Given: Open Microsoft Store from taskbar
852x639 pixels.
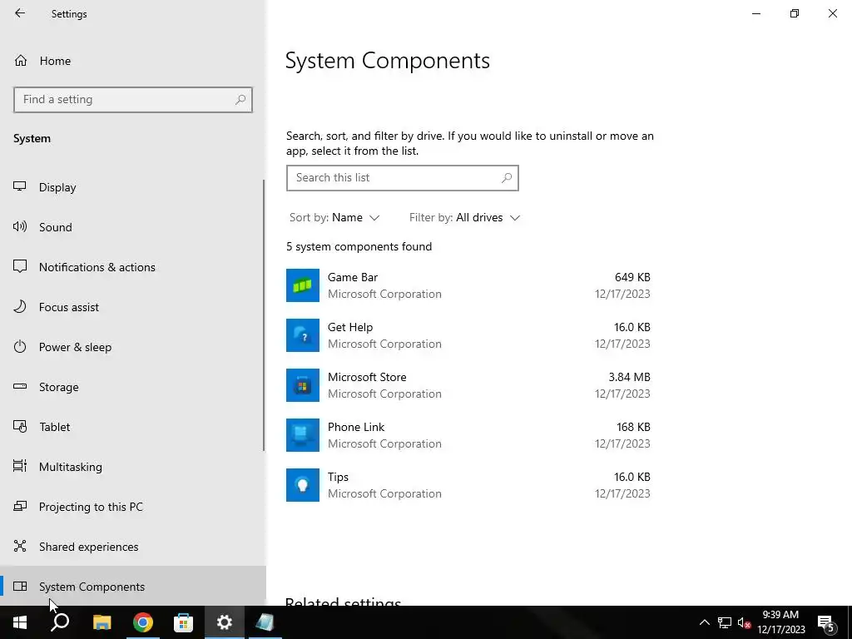Looking at the screenshot, I should tap(184, 622).
